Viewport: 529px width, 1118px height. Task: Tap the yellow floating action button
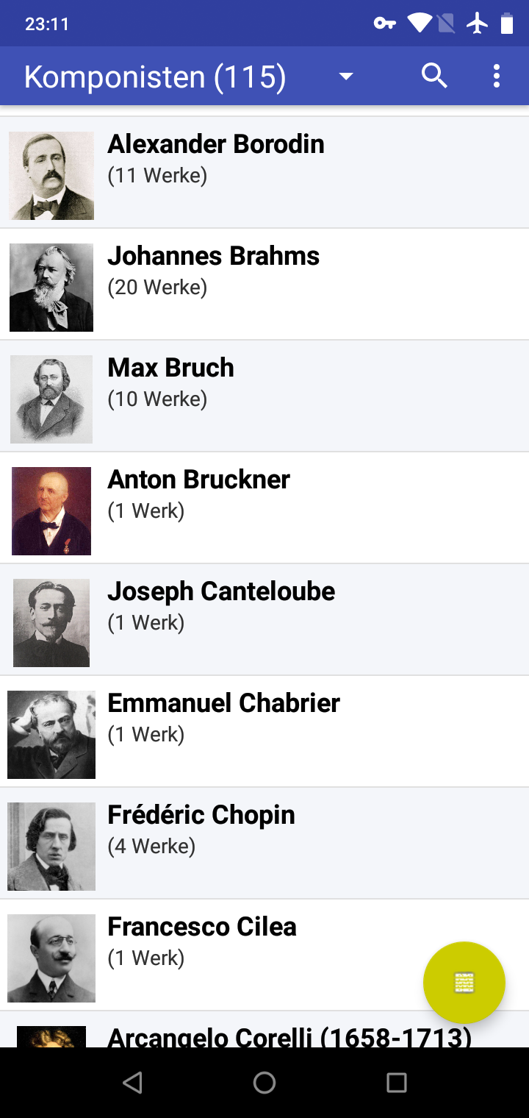(x=464, y=982)
